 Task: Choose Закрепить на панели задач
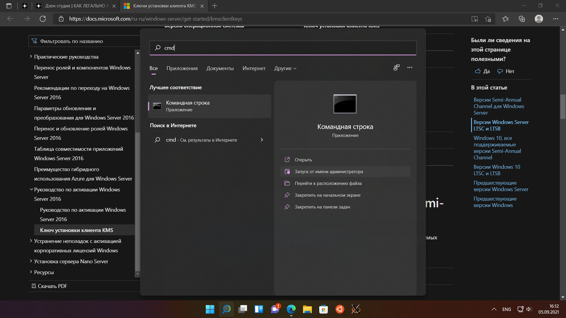pyautogui.click(x=345, y=207)
